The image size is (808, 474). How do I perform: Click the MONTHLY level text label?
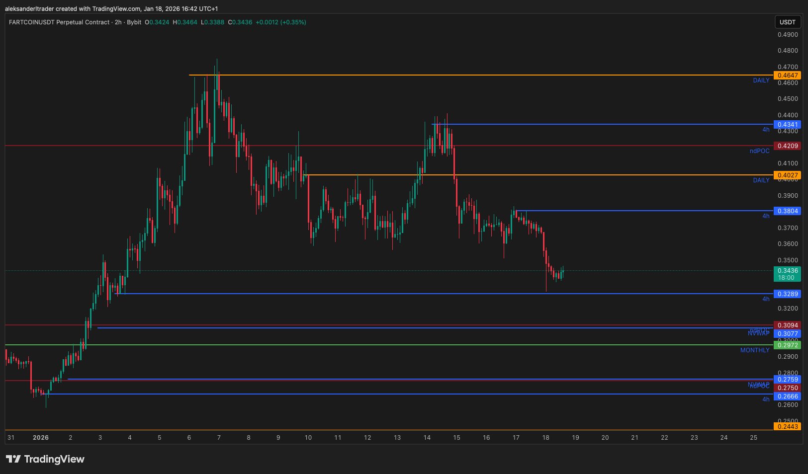click(x=754, y=350)
